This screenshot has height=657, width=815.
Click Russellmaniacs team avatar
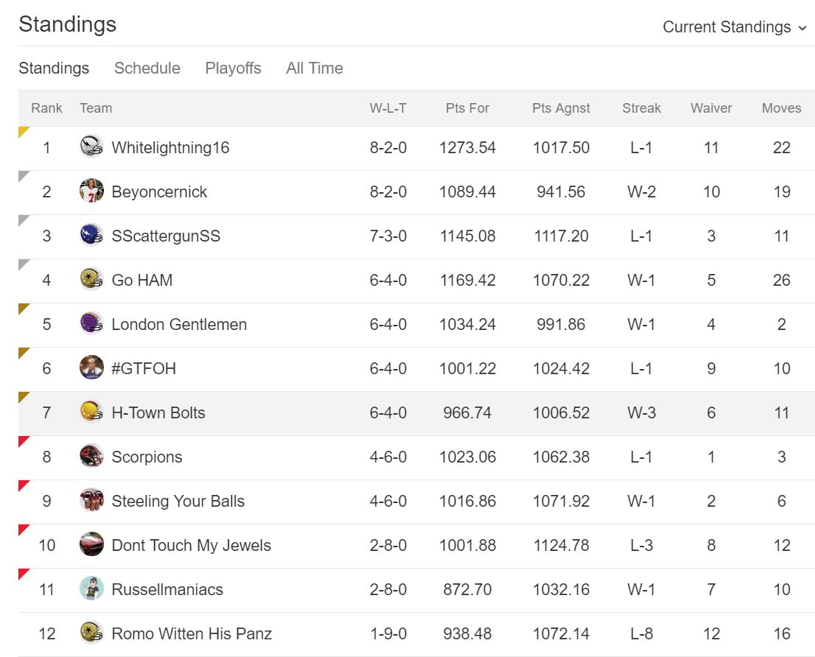[x=91, y=589]
